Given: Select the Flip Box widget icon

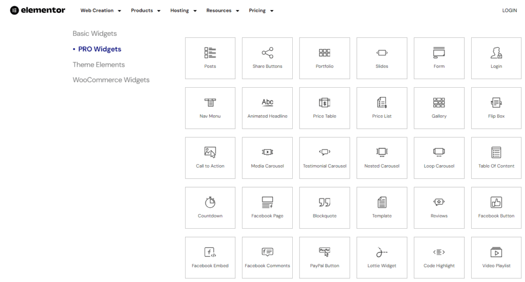Looking at the screenshot, I should coord(496,103).
